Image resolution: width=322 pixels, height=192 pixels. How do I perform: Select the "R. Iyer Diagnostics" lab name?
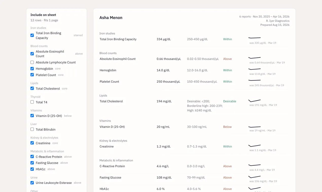[x=278, y=21]
